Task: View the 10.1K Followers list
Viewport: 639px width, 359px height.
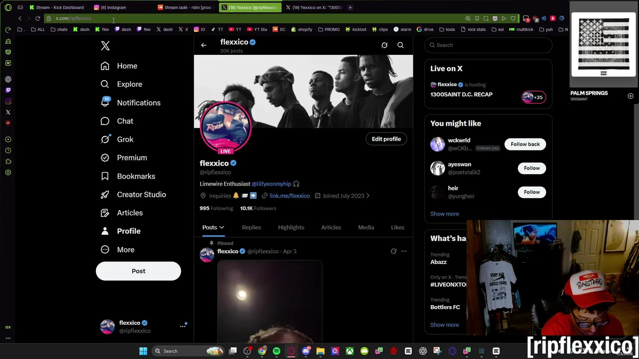Action: pos(258,208)
